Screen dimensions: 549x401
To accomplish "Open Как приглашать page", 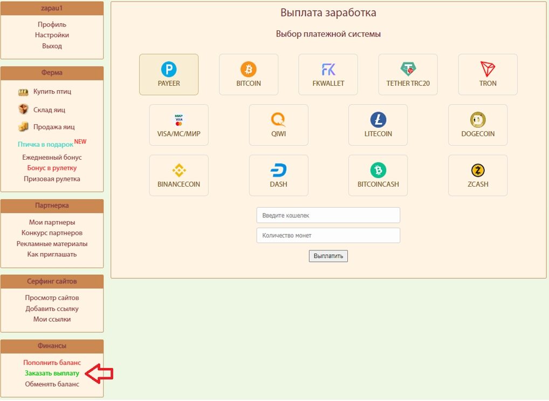I will pyautogui.click(x=52, y=255).
